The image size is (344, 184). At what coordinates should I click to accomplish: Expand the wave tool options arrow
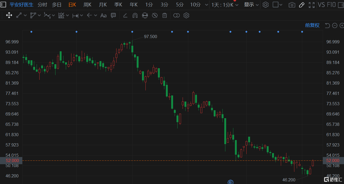53,15
